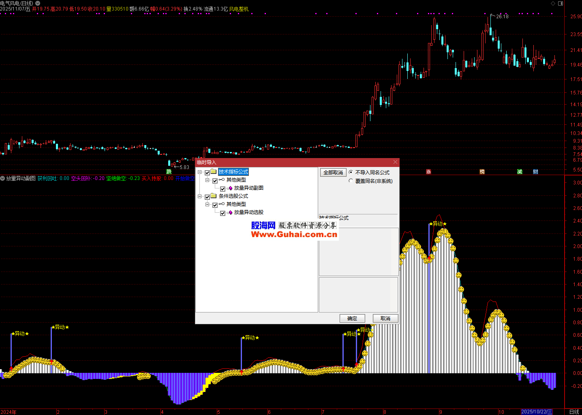Select 覆盖同名(非系统) radio option

351,181
